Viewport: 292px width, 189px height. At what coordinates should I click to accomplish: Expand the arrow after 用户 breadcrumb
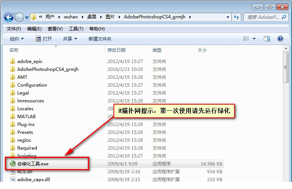[59, 17]
